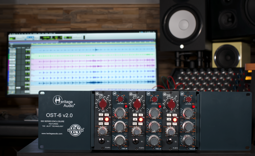This screenshot has width=255, height=156.
Task: Click the high-band EQ knob on middle 73EQ JR
Action: (154, 113)
